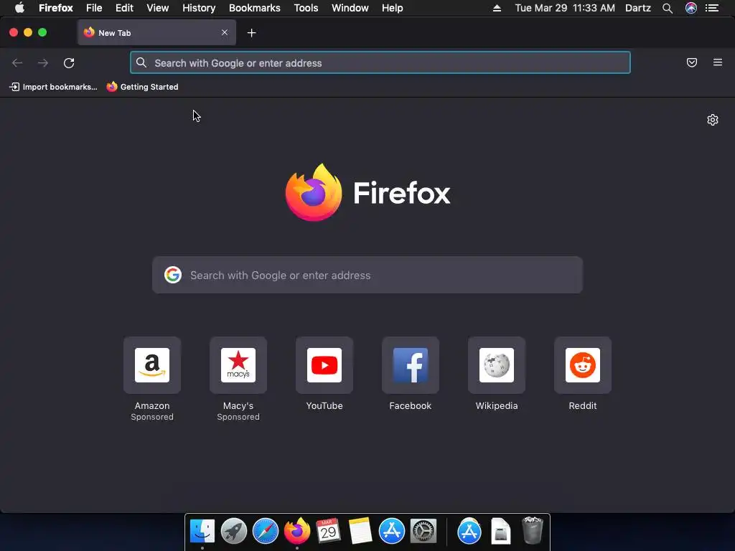Click the eject icon in menu bar
The image size is (735, 551).
tap(497, 8)
